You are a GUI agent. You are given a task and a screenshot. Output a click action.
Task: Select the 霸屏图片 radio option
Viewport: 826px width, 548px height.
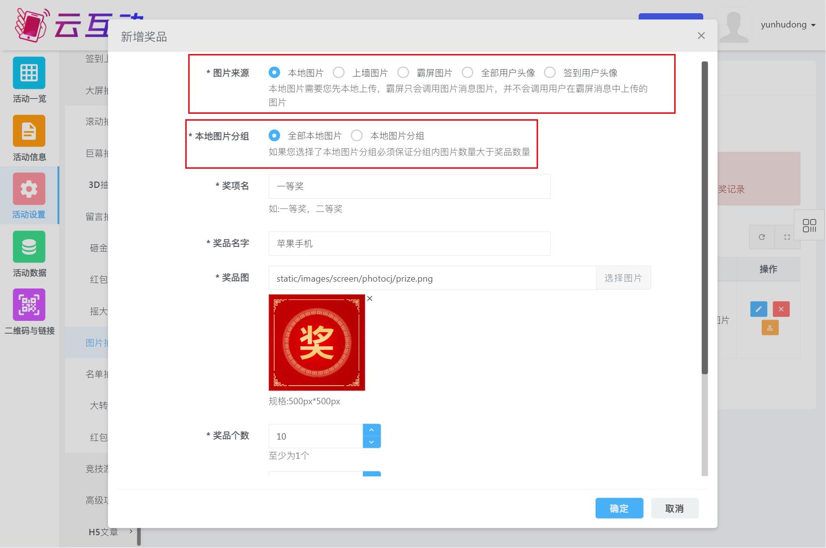pyautogui.click(x=403, y=73)
